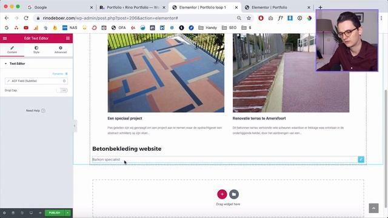Open the NAS bookmark
The width and height of the screenshot is (388, 218).
tap(70, 28)
